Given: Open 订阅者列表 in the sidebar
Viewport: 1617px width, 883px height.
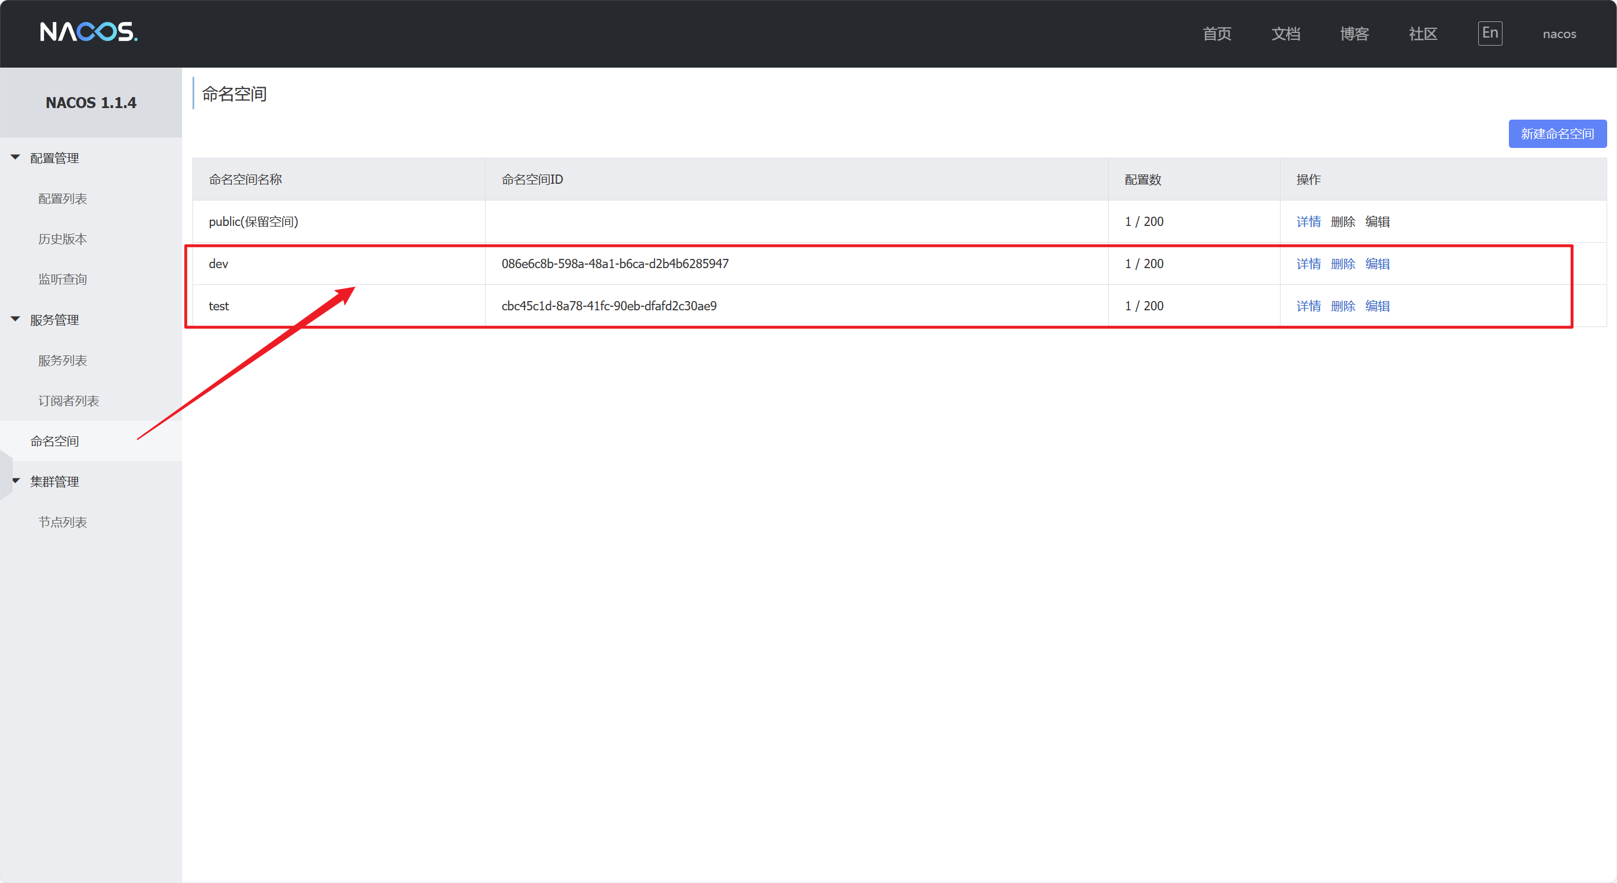Looking at the screenshot, I should [x=68, y=400].
